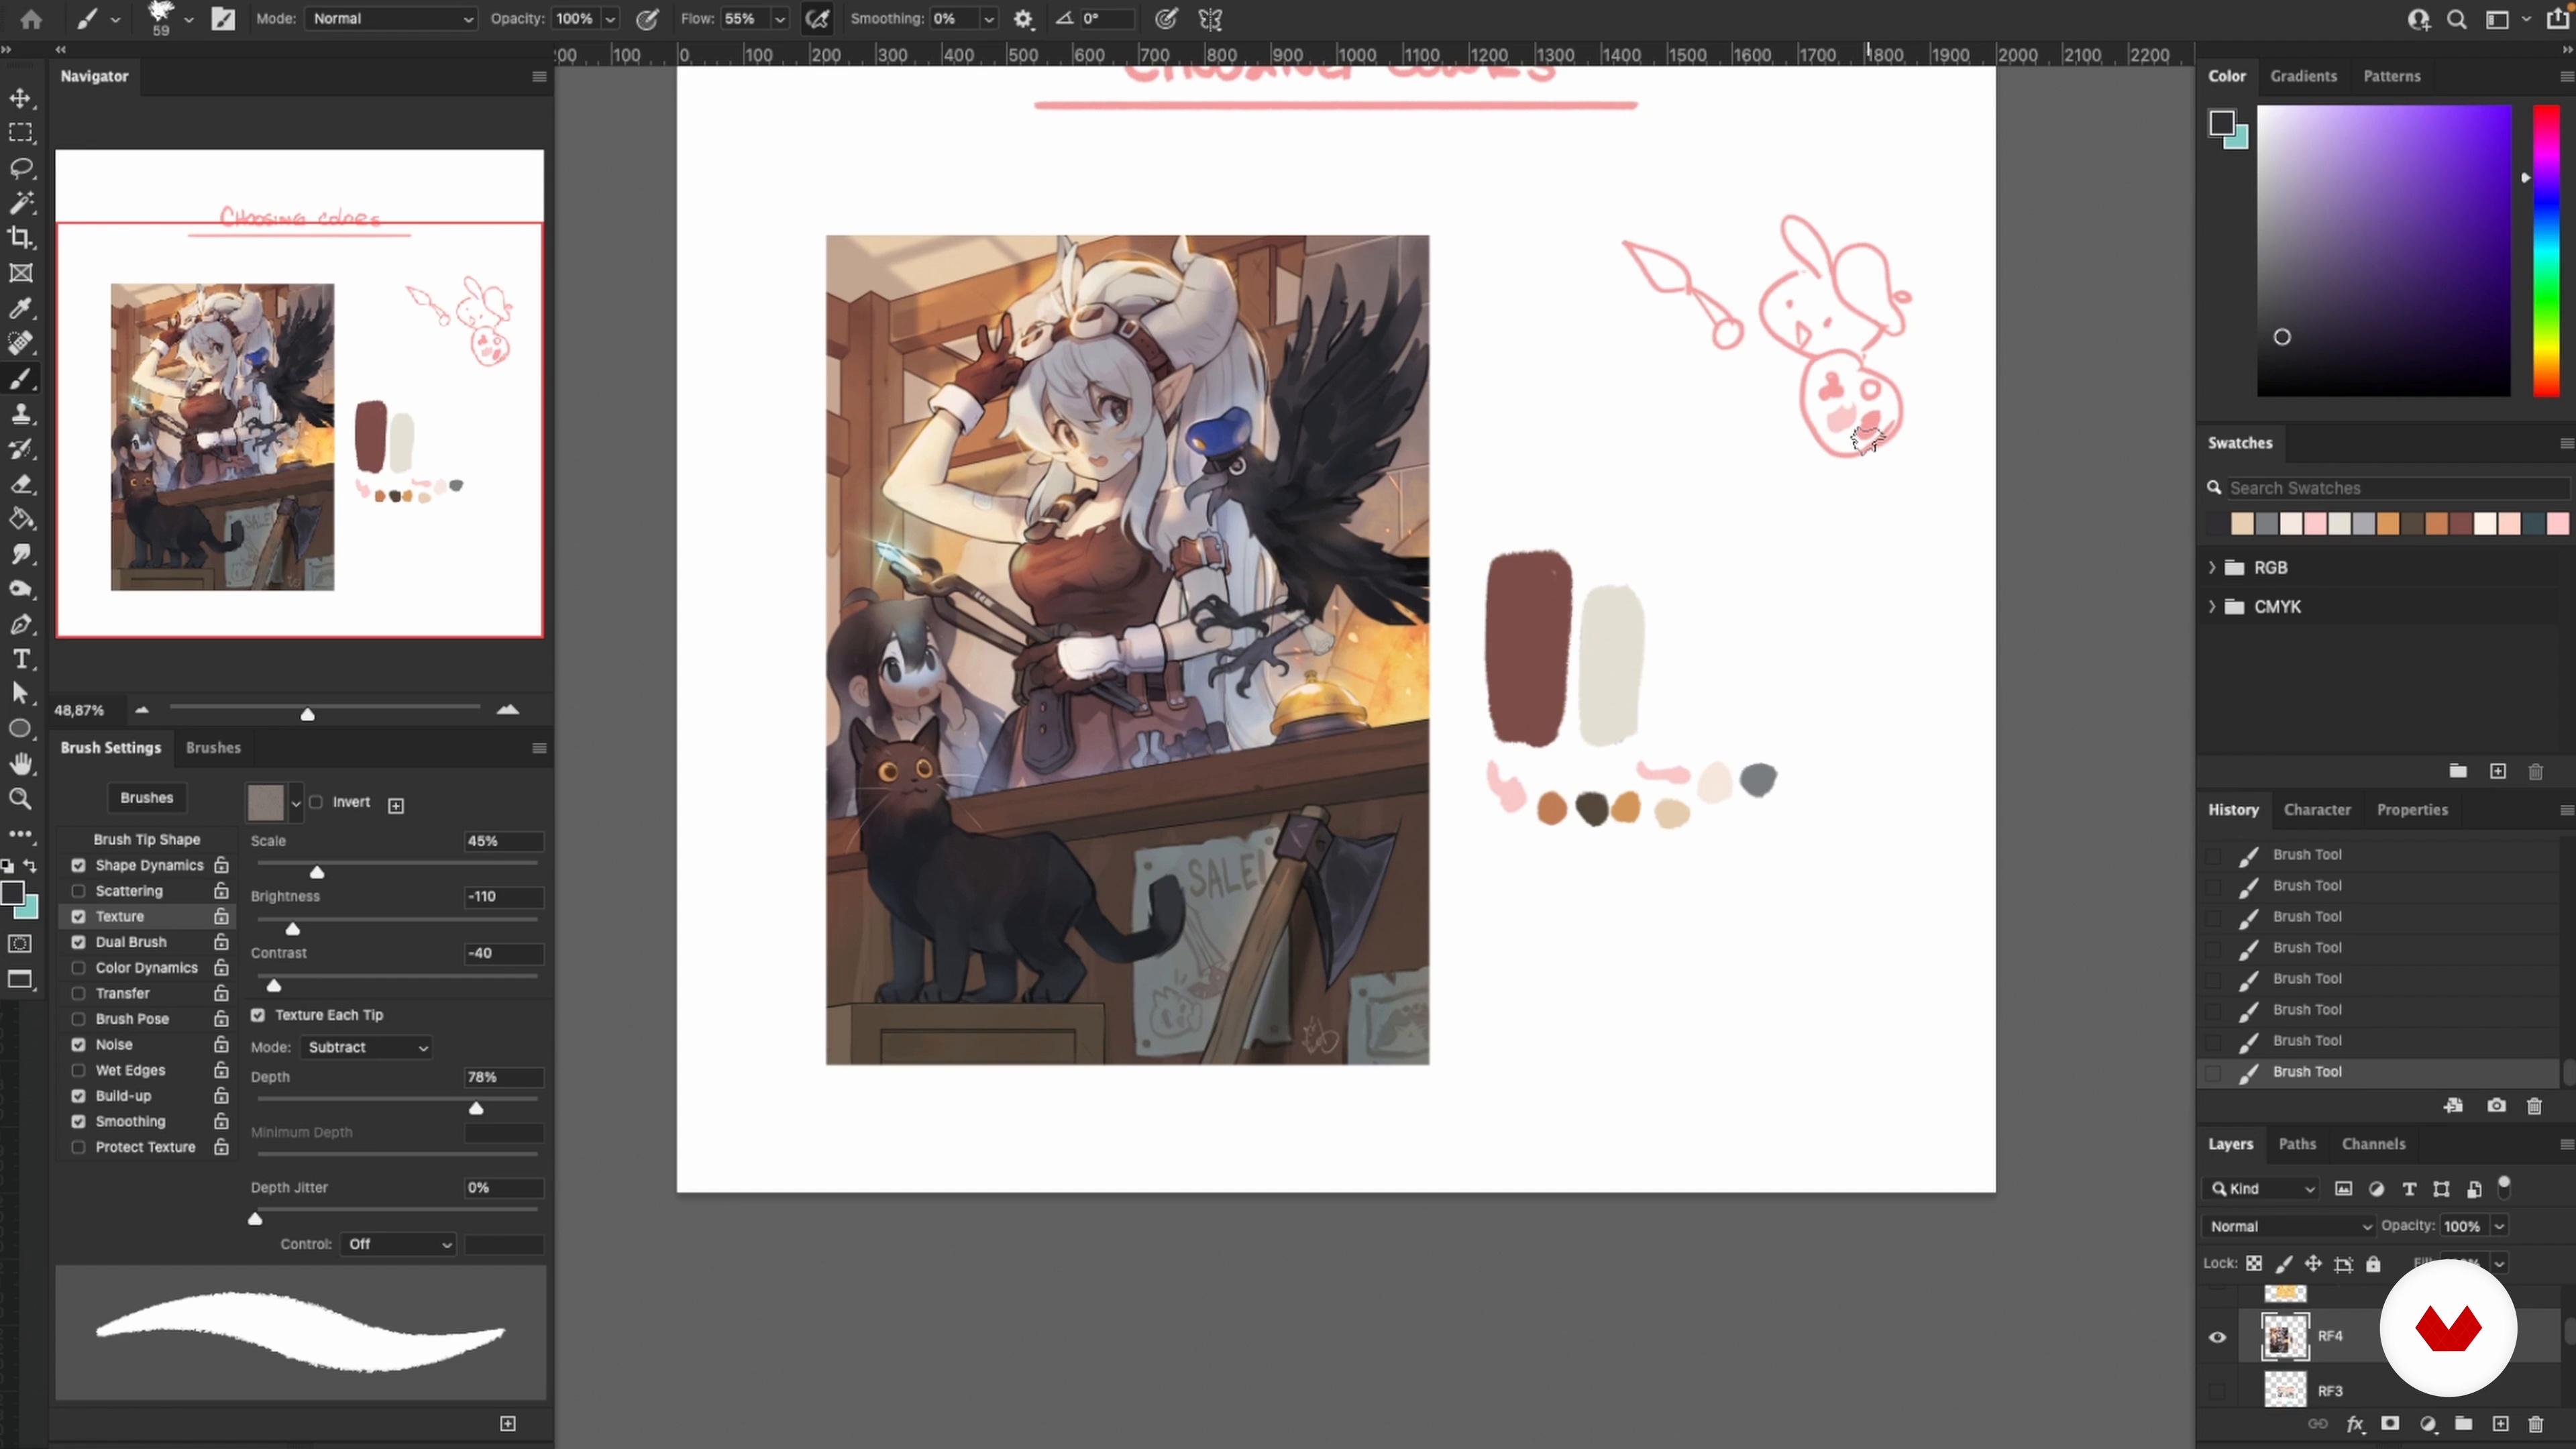Select the Crop tool
The image size is (2576, 1449).
pyautogui.click(x=21, y=238)
